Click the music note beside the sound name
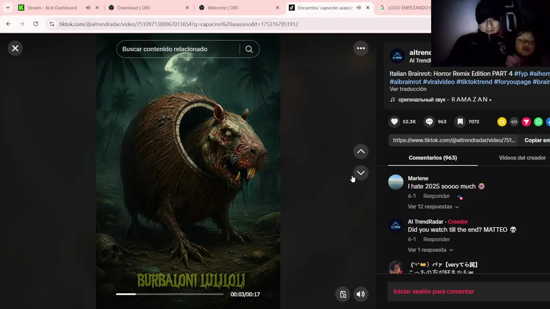This screenshot has height=309, width=550. (x=392, y=100)
